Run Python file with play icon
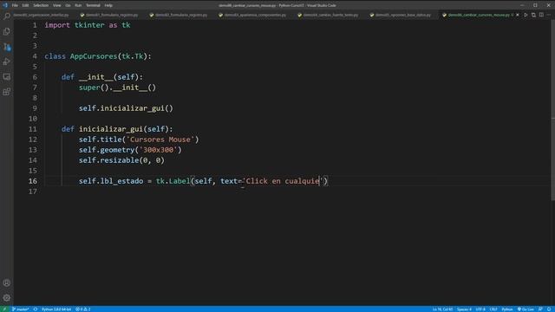The height and width of the screenshot is (312, 555). point(526,15)
